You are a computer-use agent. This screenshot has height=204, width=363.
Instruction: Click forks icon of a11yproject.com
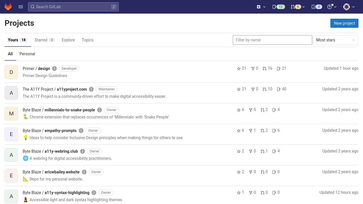255,89
